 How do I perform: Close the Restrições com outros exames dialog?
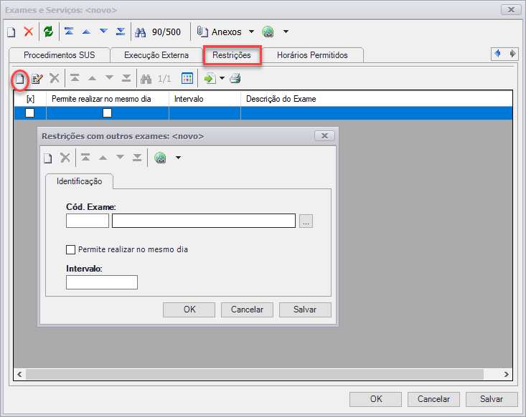[324, 136]
